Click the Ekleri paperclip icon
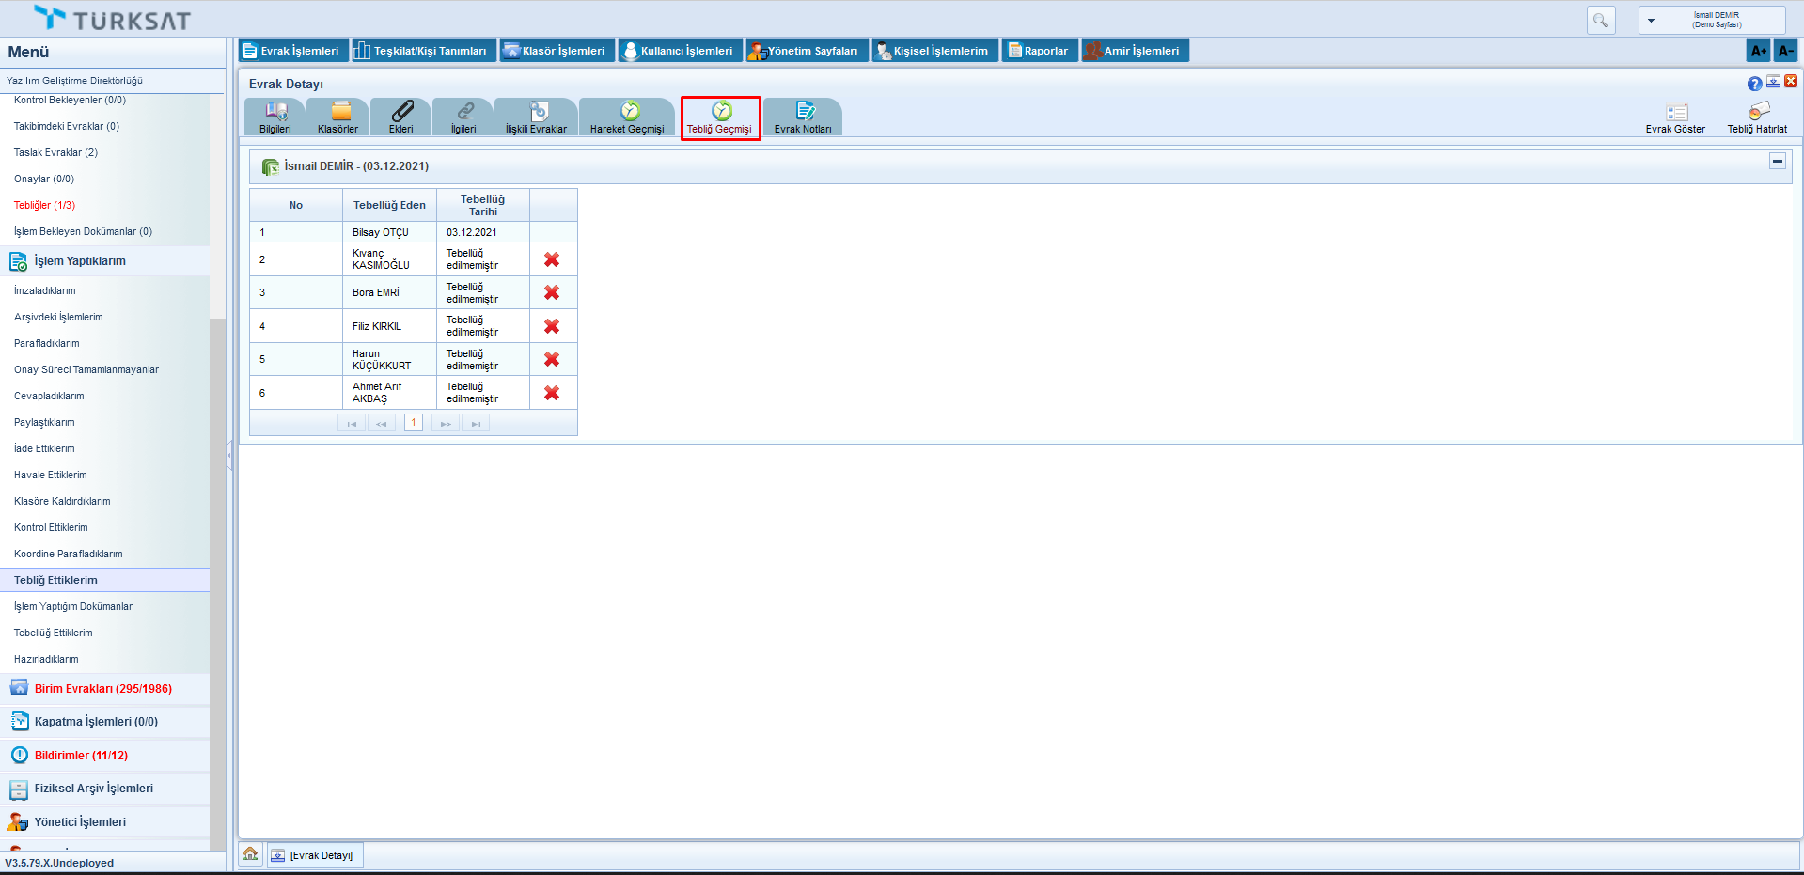 [401, 112]
